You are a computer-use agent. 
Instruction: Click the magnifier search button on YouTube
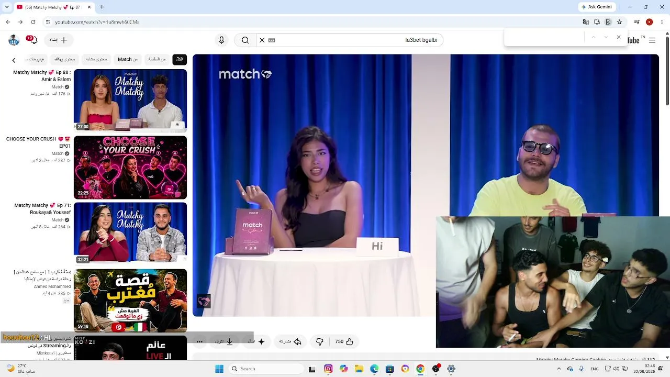coord(245,40)
